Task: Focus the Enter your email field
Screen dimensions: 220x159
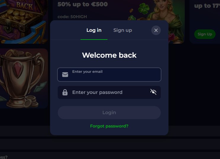Action: point(109,75)
